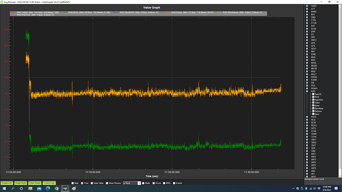Open File Explorer on the taskbar
This screenshot has width=342, height=192.
tap(30, 189)
